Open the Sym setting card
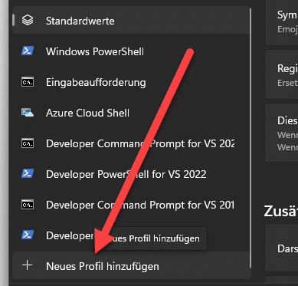Viewport: 298px width, 286px height. click(281, 21)
